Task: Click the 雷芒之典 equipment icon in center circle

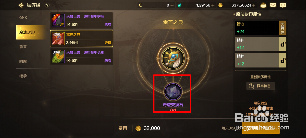Action: click(x=173, y=58)
